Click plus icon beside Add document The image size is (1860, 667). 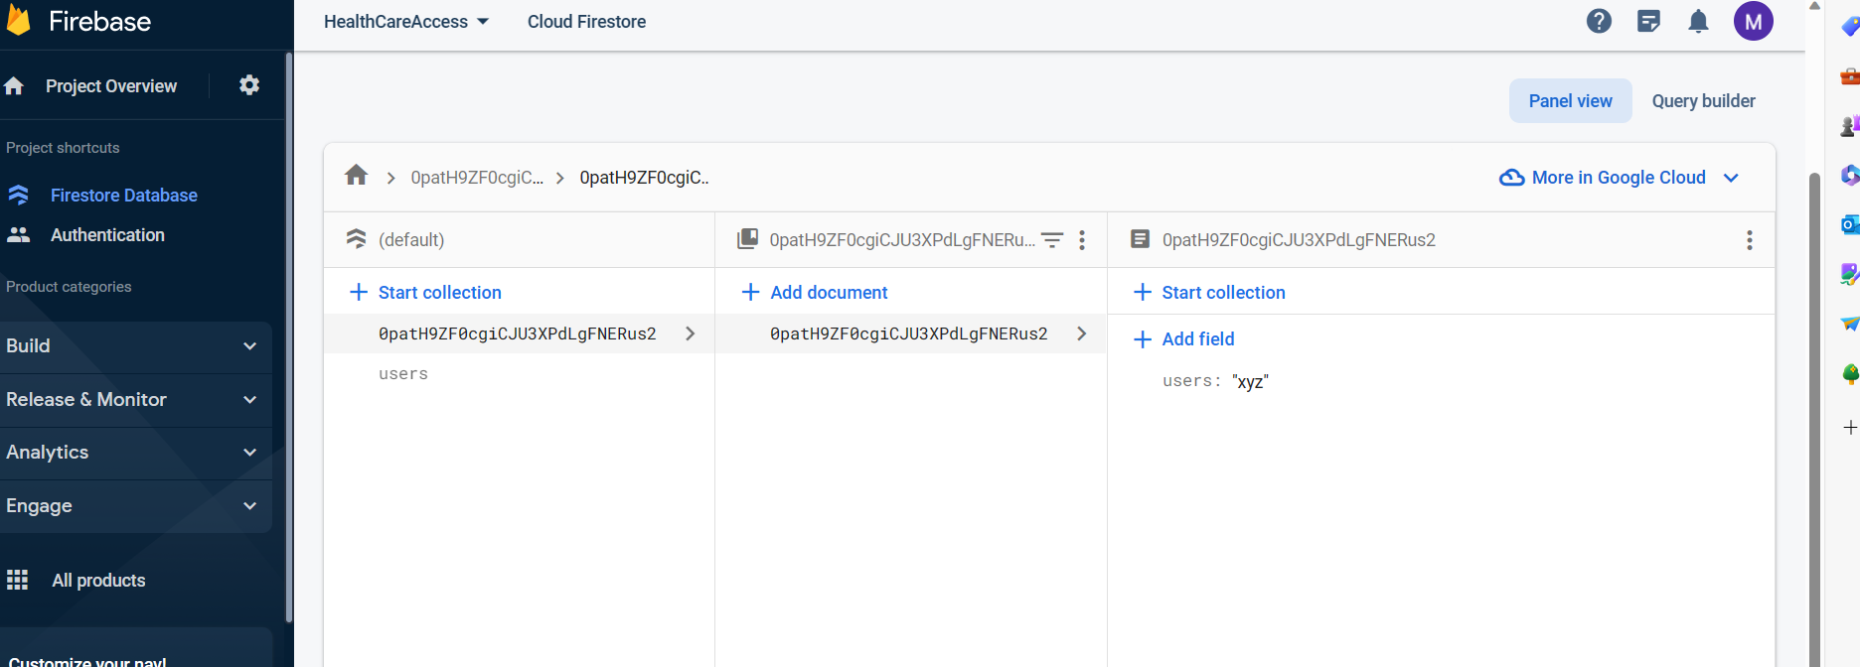(x=751, y=292)
